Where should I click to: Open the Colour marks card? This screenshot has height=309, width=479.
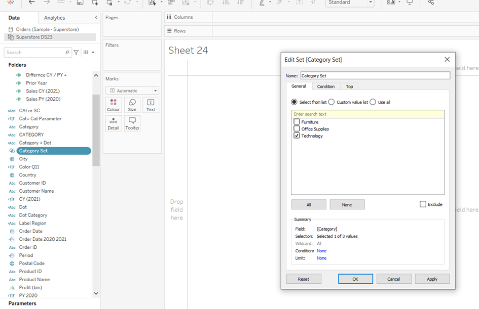114,105
